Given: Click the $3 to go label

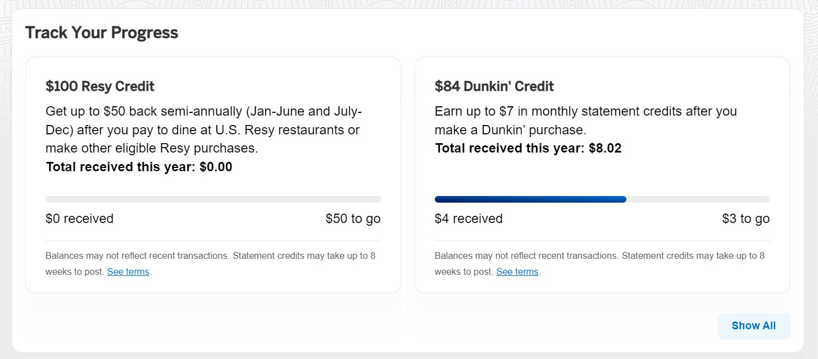Looking at the screenshot, I should click(745, 219).
